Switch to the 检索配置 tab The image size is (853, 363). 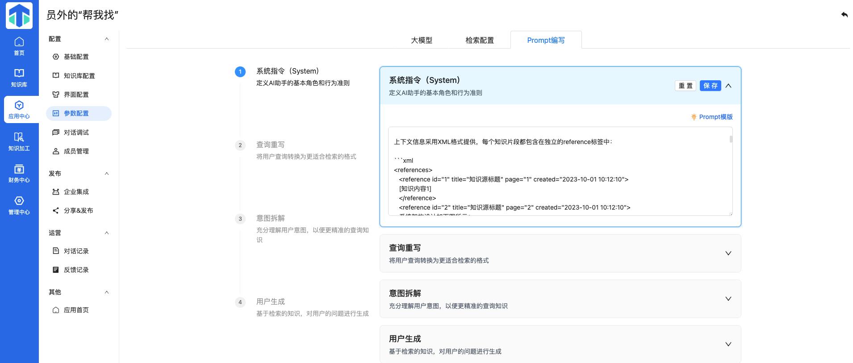click(480, 40)
